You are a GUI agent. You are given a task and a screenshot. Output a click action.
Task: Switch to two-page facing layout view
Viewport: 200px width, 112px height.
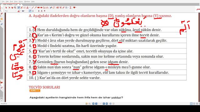pyautogui.click(x=197, y=104)
